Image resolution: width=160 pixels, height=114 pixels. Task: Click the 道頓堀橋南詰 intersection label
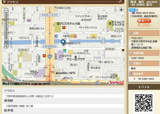coord(50,46)
